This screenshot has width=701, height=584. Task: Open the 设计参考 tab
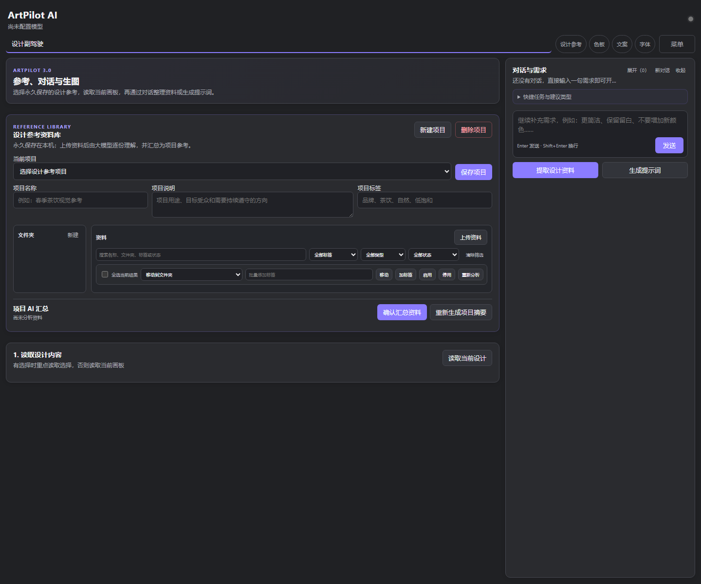click(571, 44)
